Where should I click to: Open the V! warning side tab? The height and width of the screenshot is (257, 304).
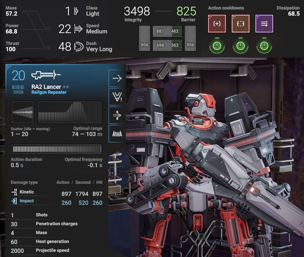click(117, 97)
